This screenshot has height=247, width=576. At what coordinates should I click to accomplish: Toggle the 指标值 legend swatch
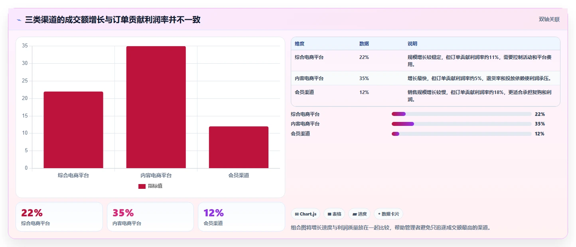142,186
